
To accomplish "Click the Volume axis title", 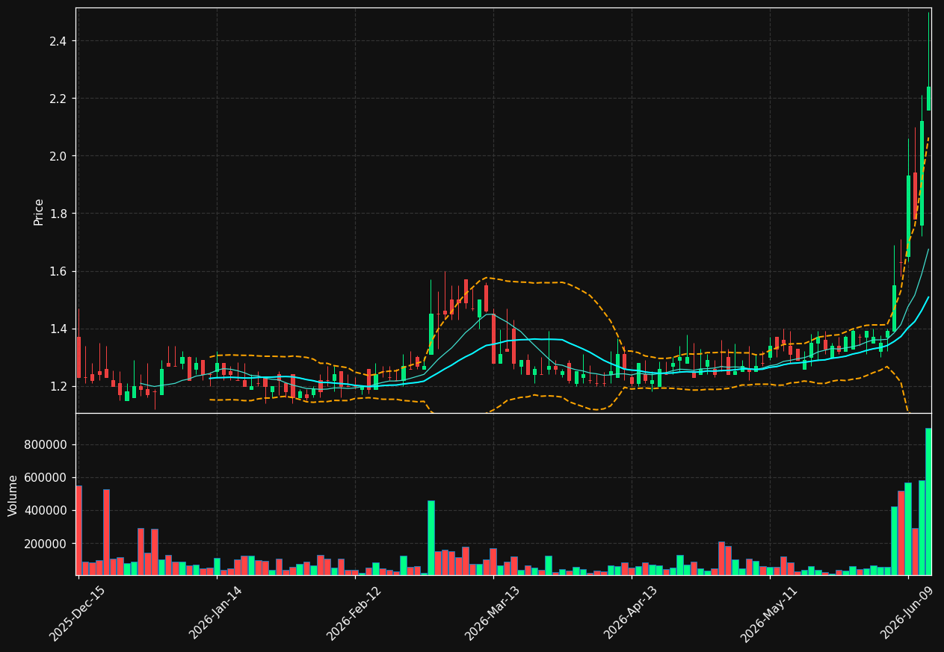I will coord(13,494).
